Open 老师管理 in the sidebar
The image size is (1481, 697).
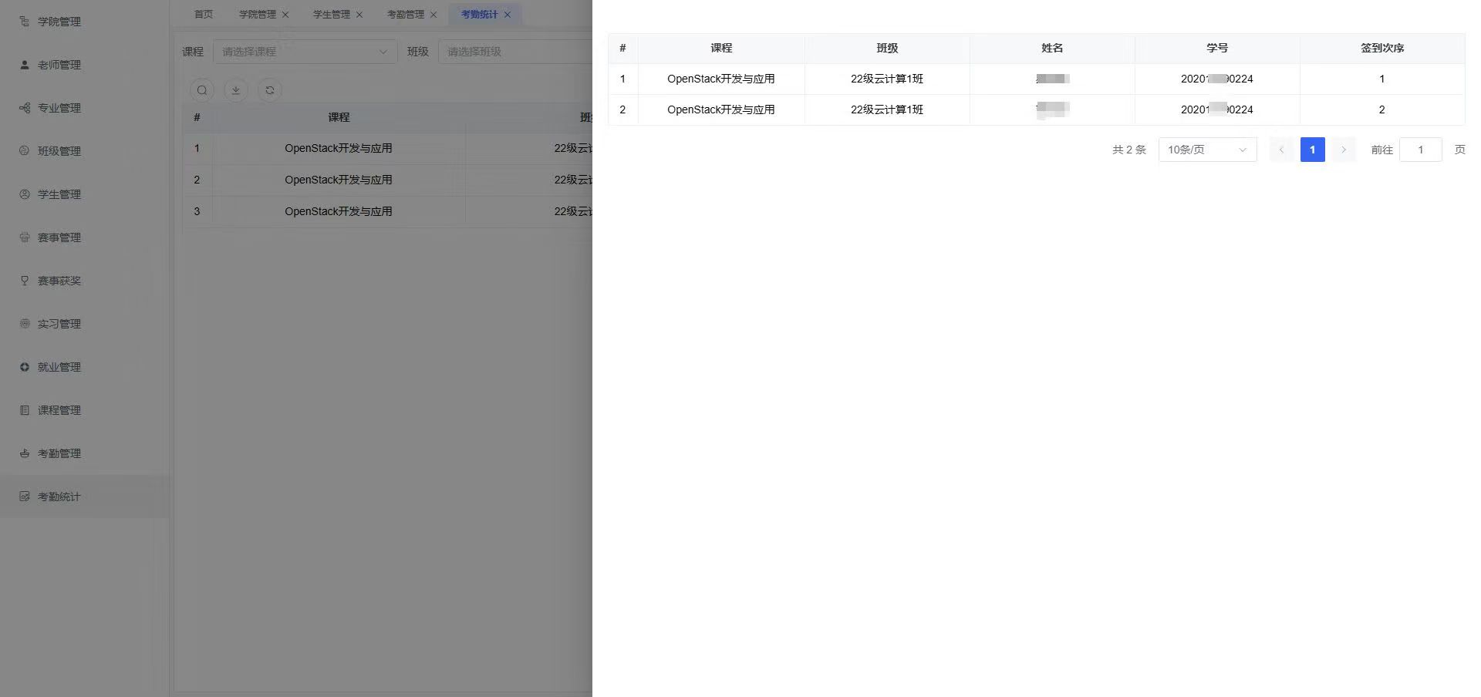59,65
